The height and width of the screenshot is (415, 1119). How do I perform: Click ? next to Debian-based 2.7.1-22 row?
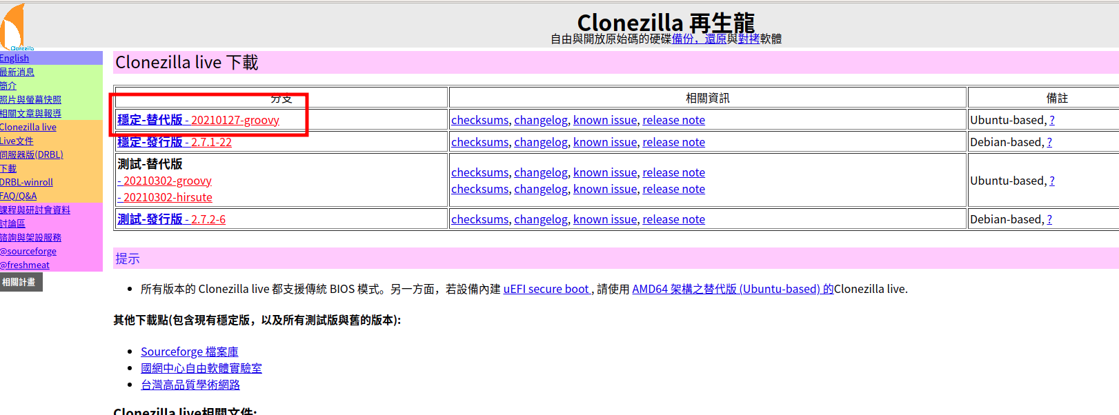point(1049,142)
